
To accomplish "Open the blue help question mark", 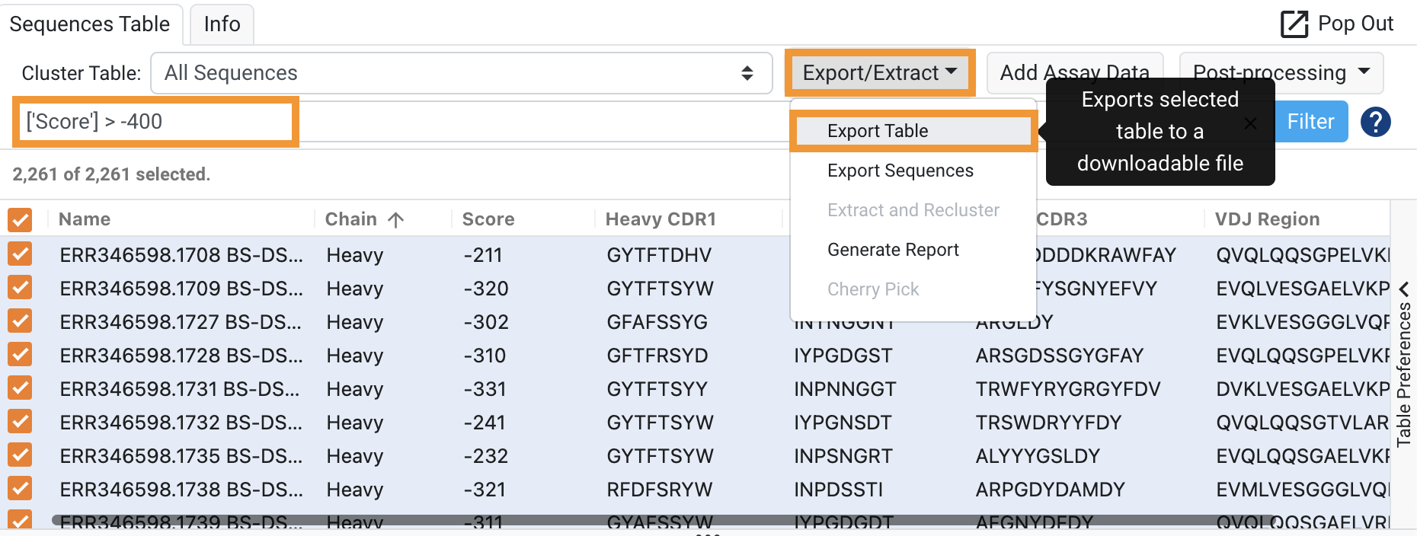I will click(1375, 122).
